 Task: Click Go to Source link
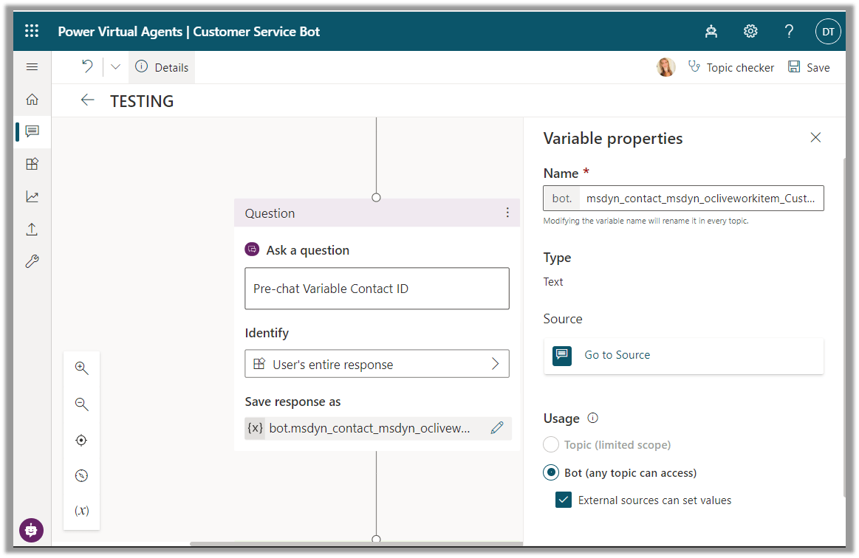pos(617,355)
